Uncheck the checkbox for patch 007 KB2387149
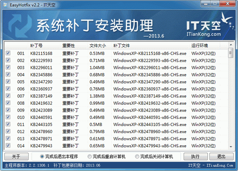 tap(8, 96)
